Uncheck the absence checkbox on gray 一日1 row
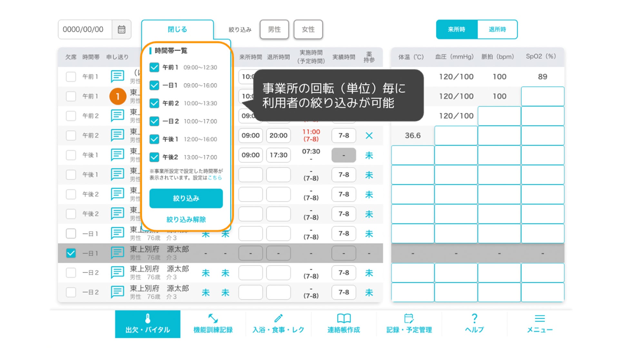 [x=71, y=253]
